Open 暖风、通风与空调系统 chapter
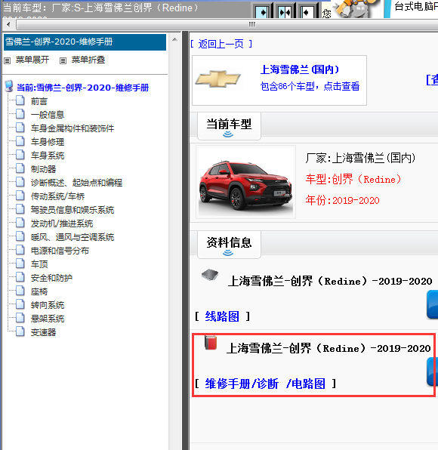The width and height of the screenshot is (438, 450). point(72,237)
